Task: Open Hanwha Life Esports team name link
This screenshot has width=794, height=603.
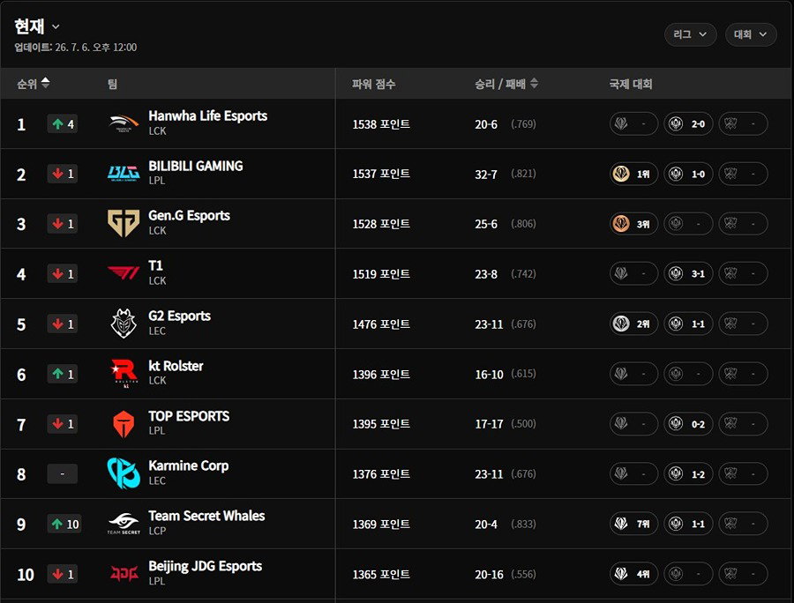Action: click(x=207, y=115)
